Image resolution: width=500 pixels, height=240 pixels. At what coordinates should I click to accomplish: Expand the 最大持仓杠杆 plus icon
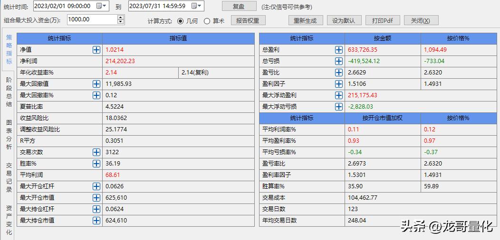[x=96, y=209]
